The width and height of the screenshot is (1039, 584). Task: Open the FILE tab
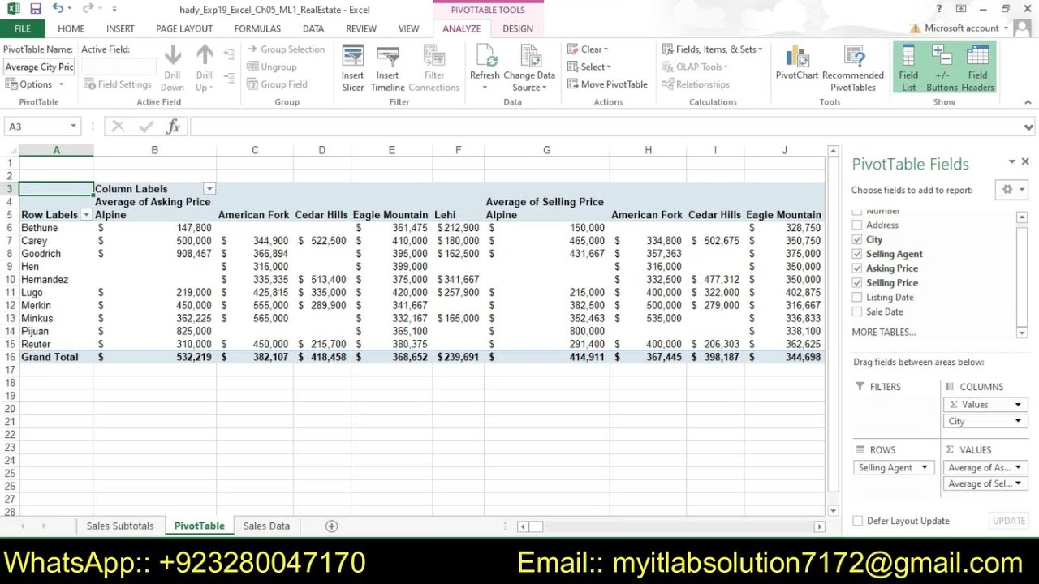coord(23,28)
